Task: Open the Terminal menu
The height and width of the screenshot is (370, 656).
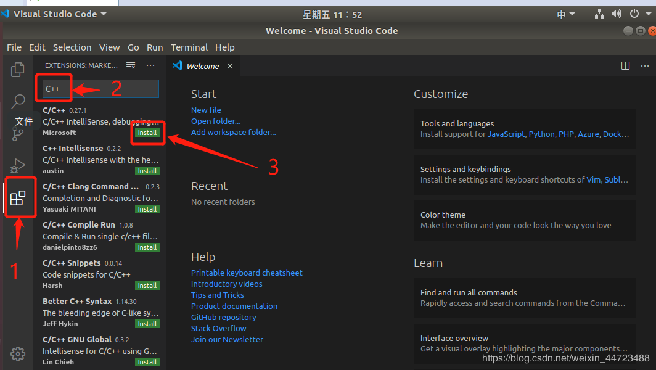Action: 189,47
